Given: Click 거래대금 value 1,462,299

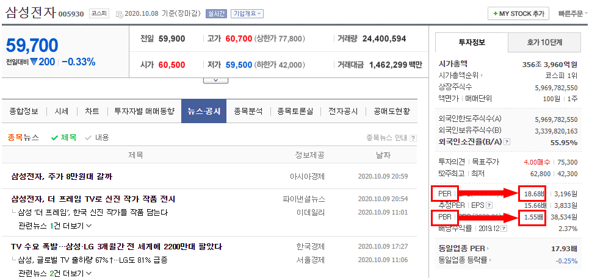Looking at the screenshot, I should point(388,65).
